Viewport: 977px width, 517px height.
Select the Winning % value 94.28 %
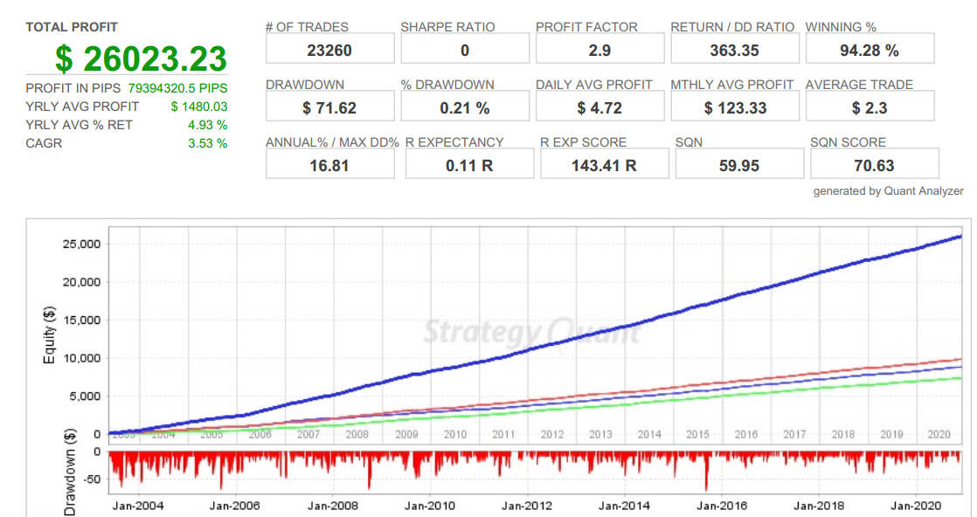870,50
